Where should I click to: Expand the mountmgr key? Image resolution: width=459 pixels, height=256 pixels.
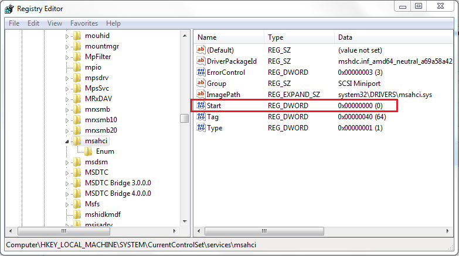point(67,47)
